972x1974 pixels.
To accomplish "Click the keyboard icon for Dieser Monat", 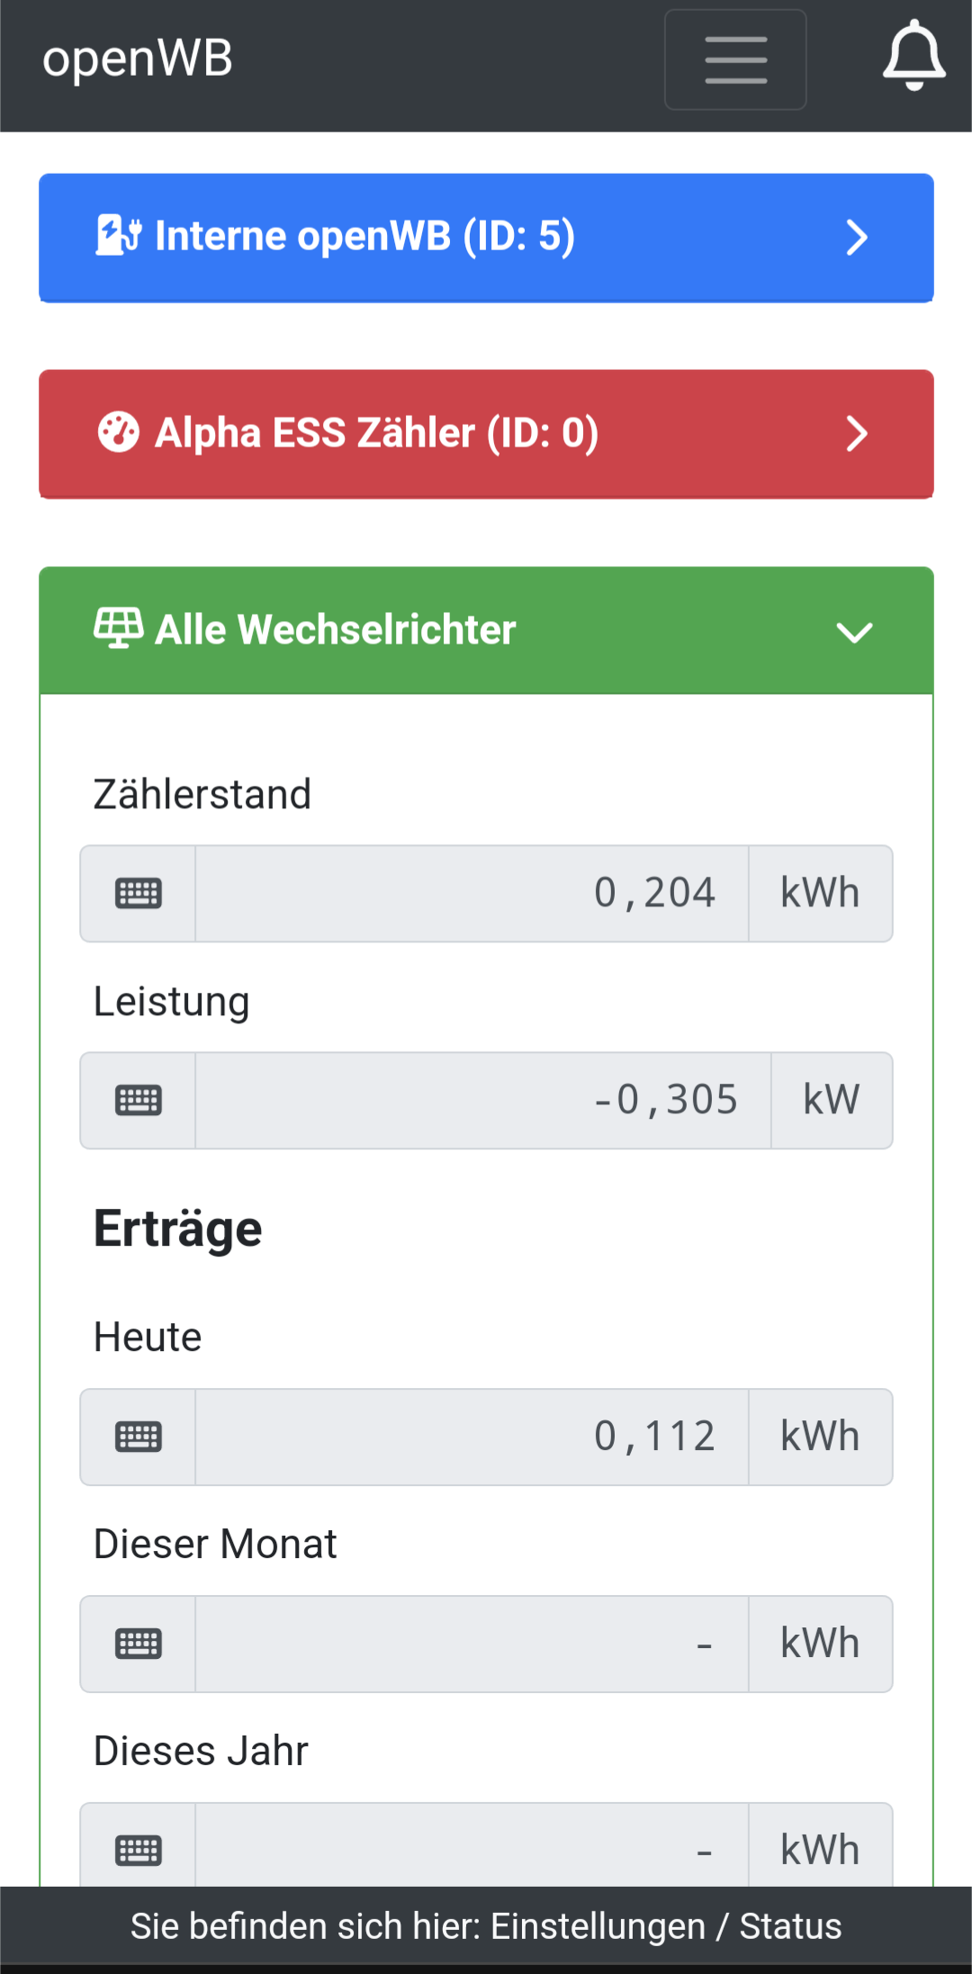I will 139,1645.
